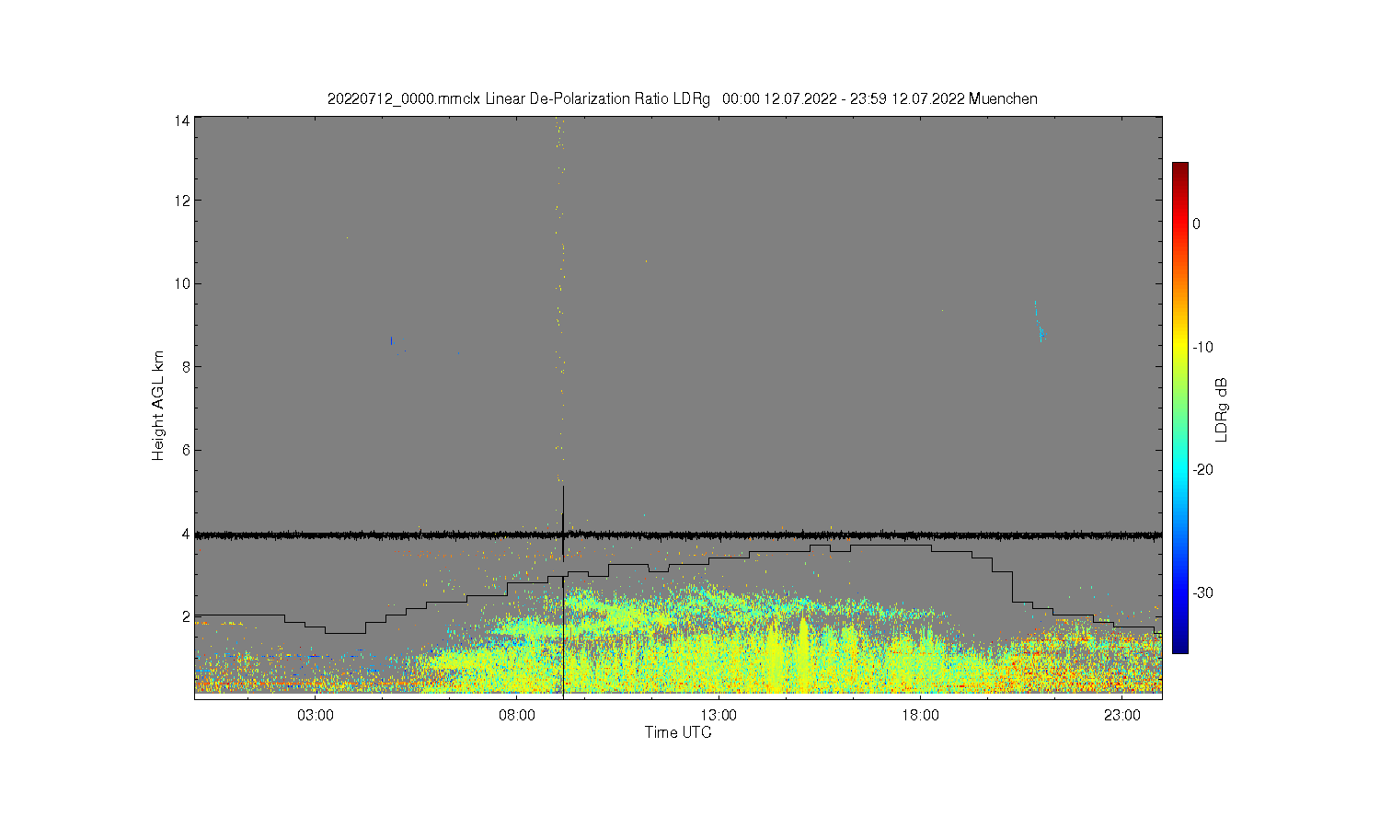Click the dark blue bottom of colorbar
The height and width of the screenshot is (828, 1380).
pyautogui.click(x=1180, y=647)
